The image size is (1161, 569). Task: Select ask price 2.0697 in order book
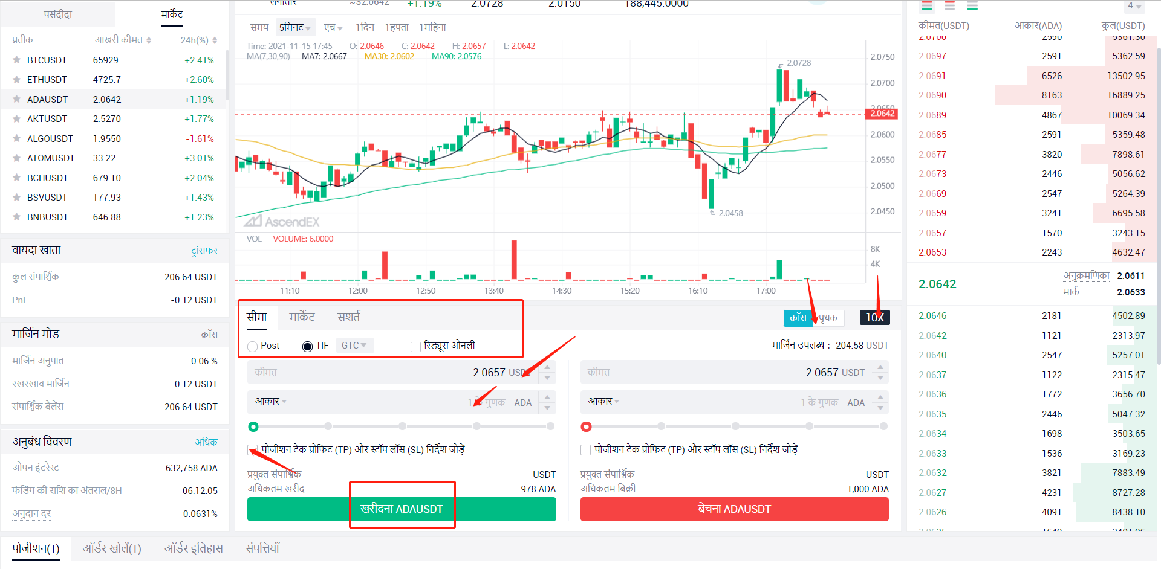pyautogui.click(x=932, y=56)
